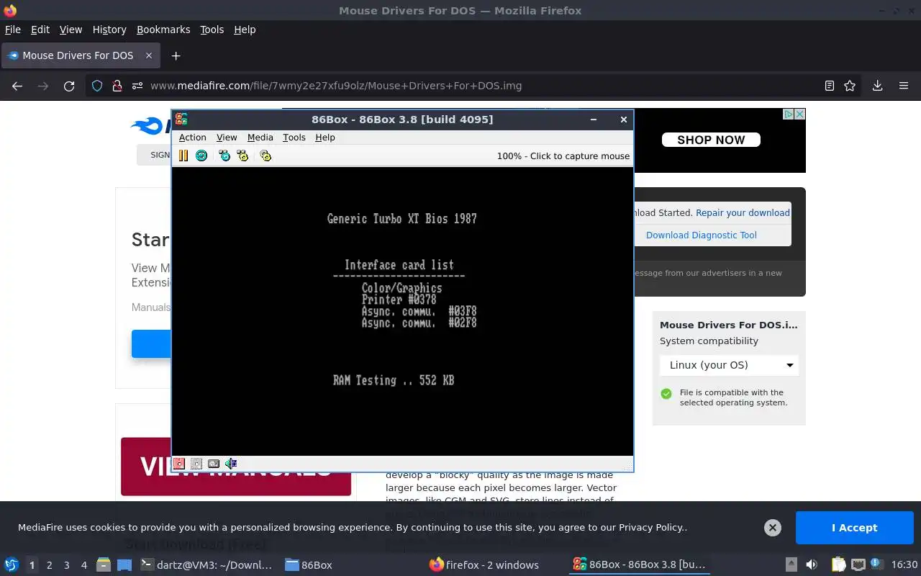Click the 100% - Click to capture mouse text
921x576 pixels.
pos(563,156)
